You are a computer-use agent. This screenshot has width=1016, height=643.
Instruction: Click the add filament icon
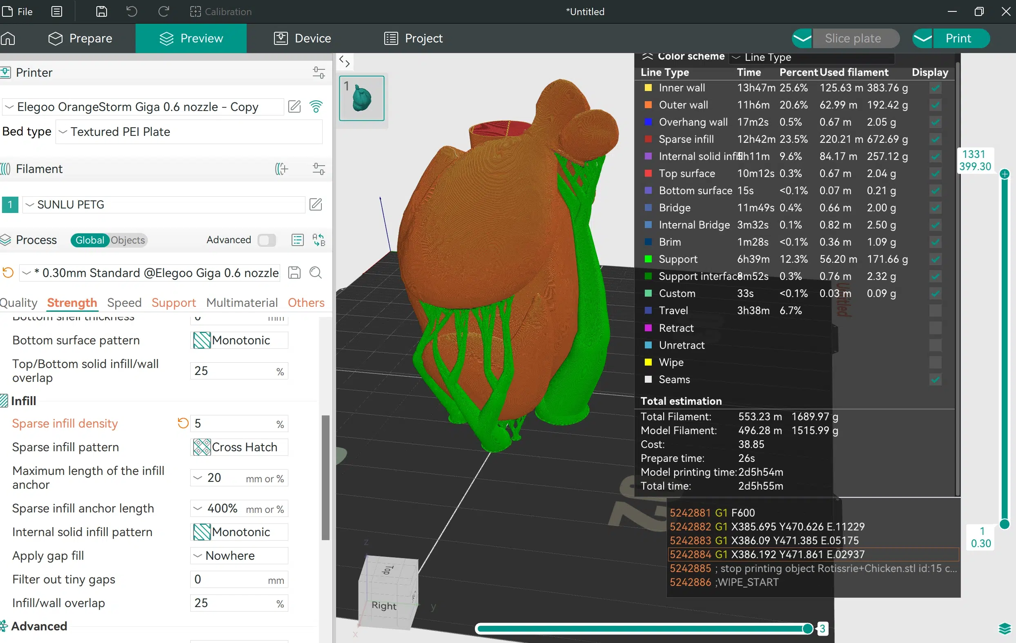point(281,169)
